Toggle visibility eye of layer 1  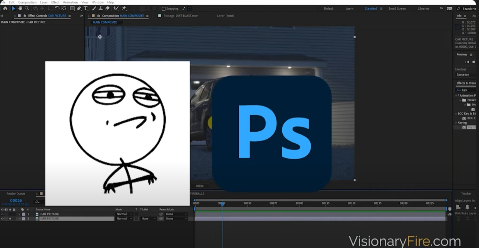[x=2, y=214]
